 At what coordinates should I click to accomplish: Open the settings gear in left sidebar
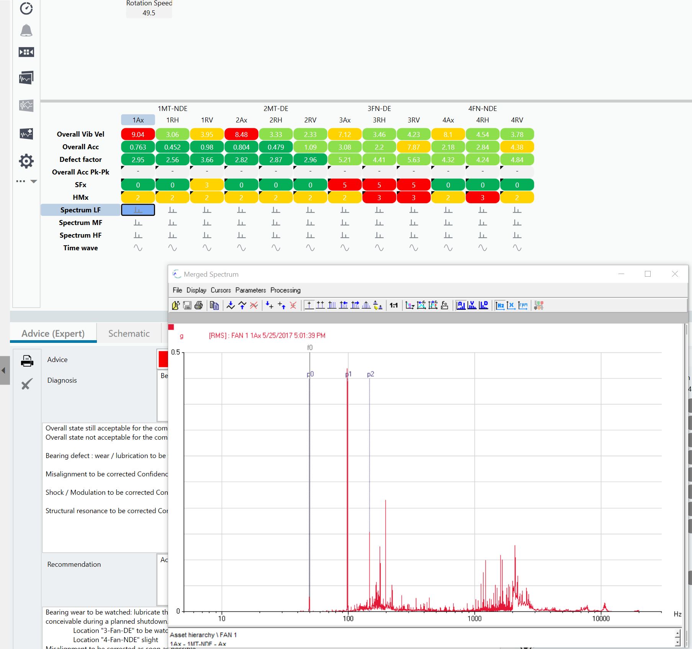(26, 161)
